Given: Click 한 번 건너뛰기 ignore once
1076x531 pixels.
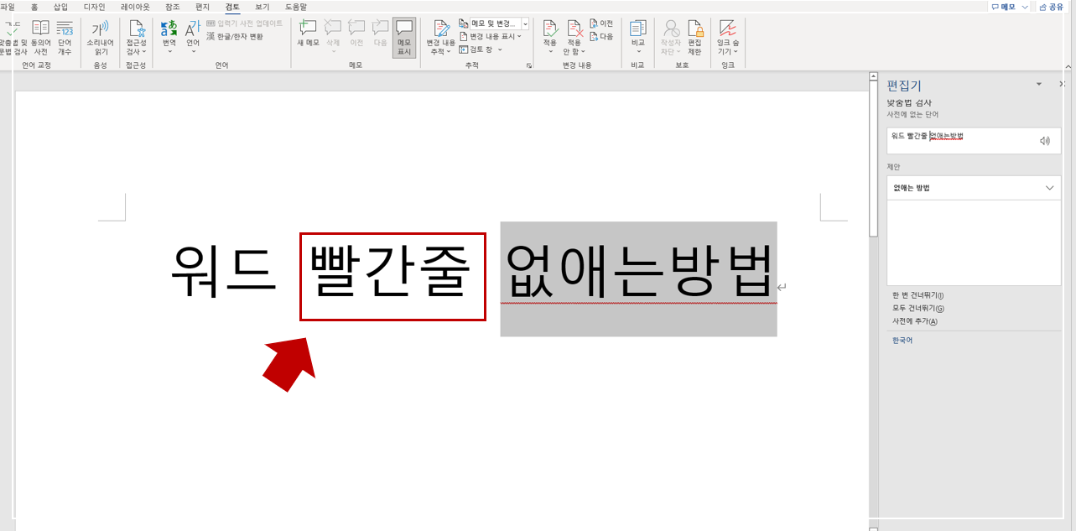Looking at the screenshot, I should [x=918, y=295].
